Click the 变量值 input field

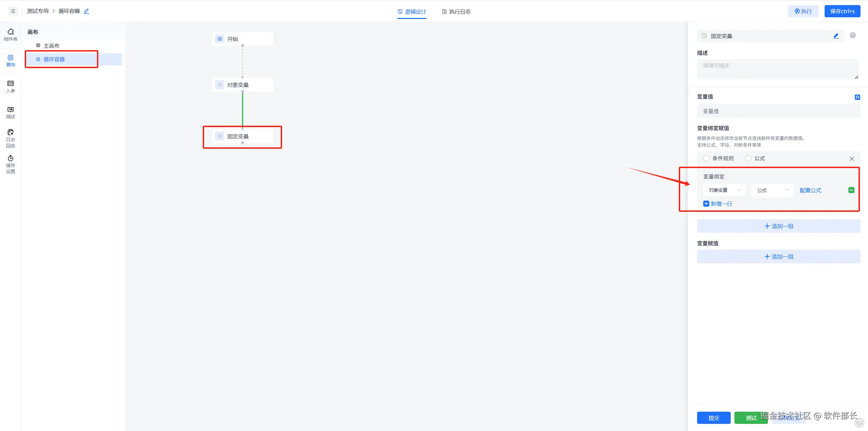778,111
